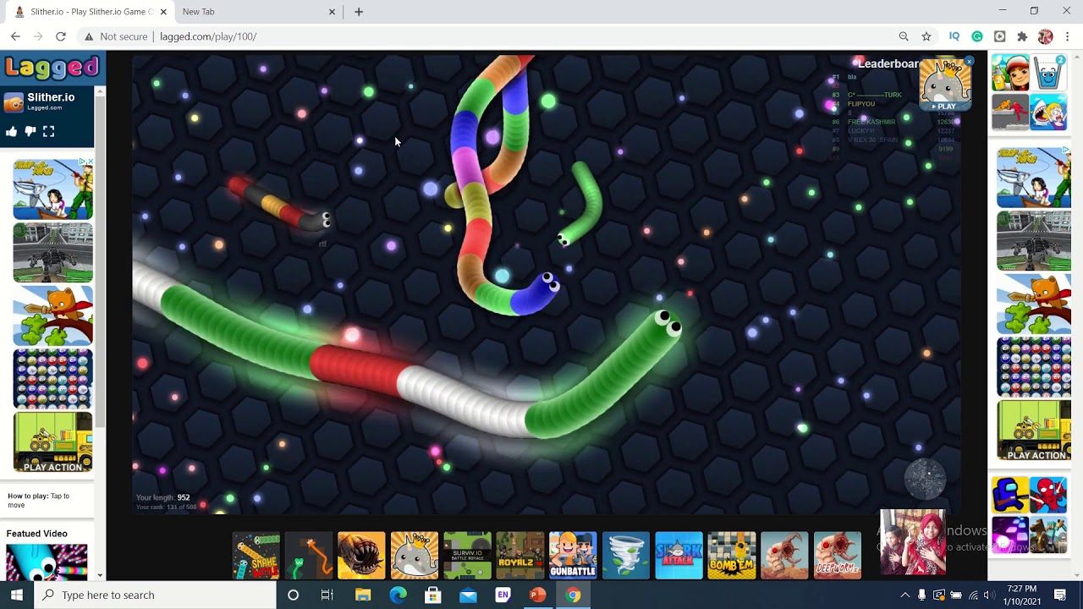Play the Featured Video thumbnail
The height and width of the screenshot is (609, 1083).
point(47,562)
